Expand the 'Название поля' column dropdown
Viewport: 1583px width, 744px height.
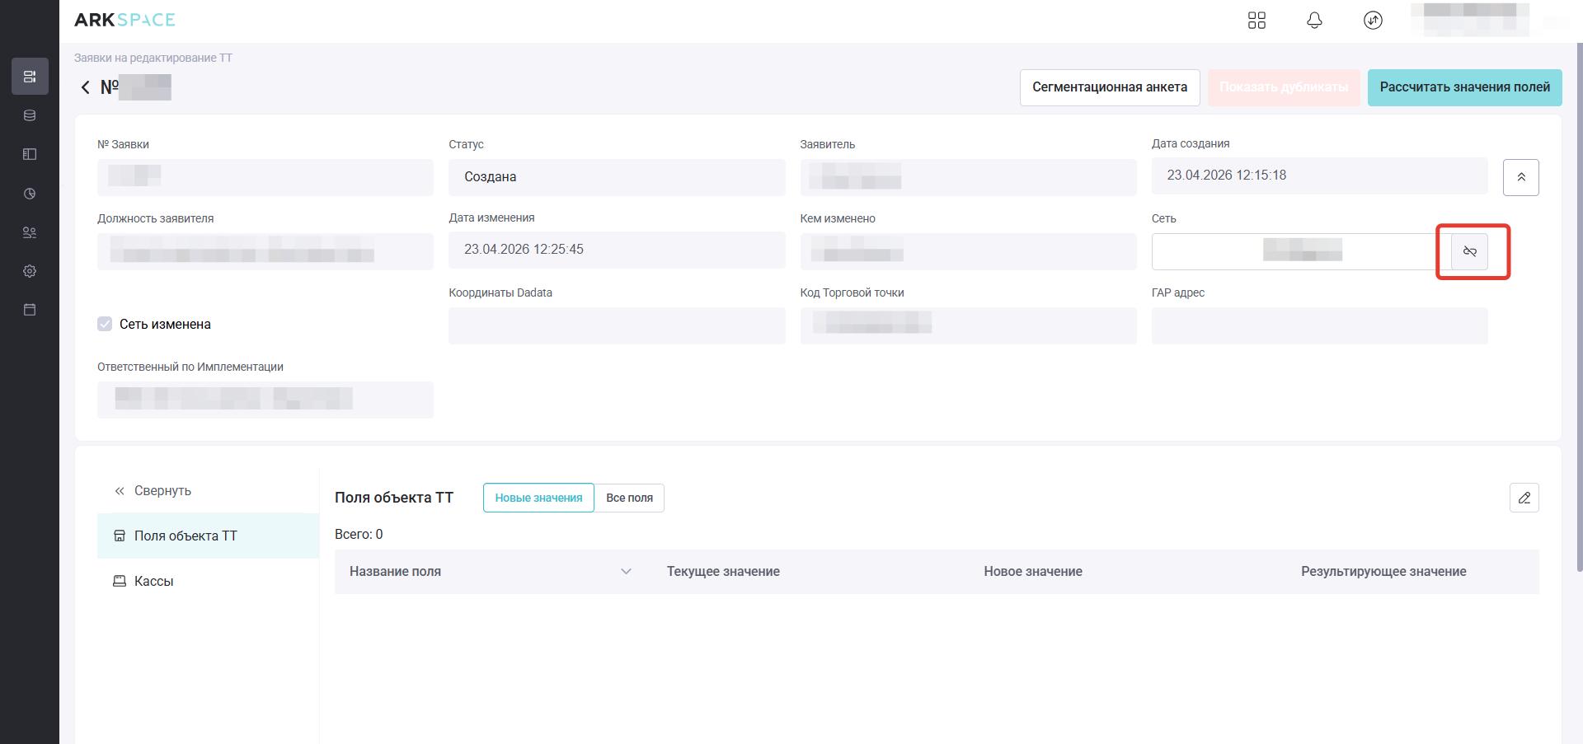click(626, 572)
